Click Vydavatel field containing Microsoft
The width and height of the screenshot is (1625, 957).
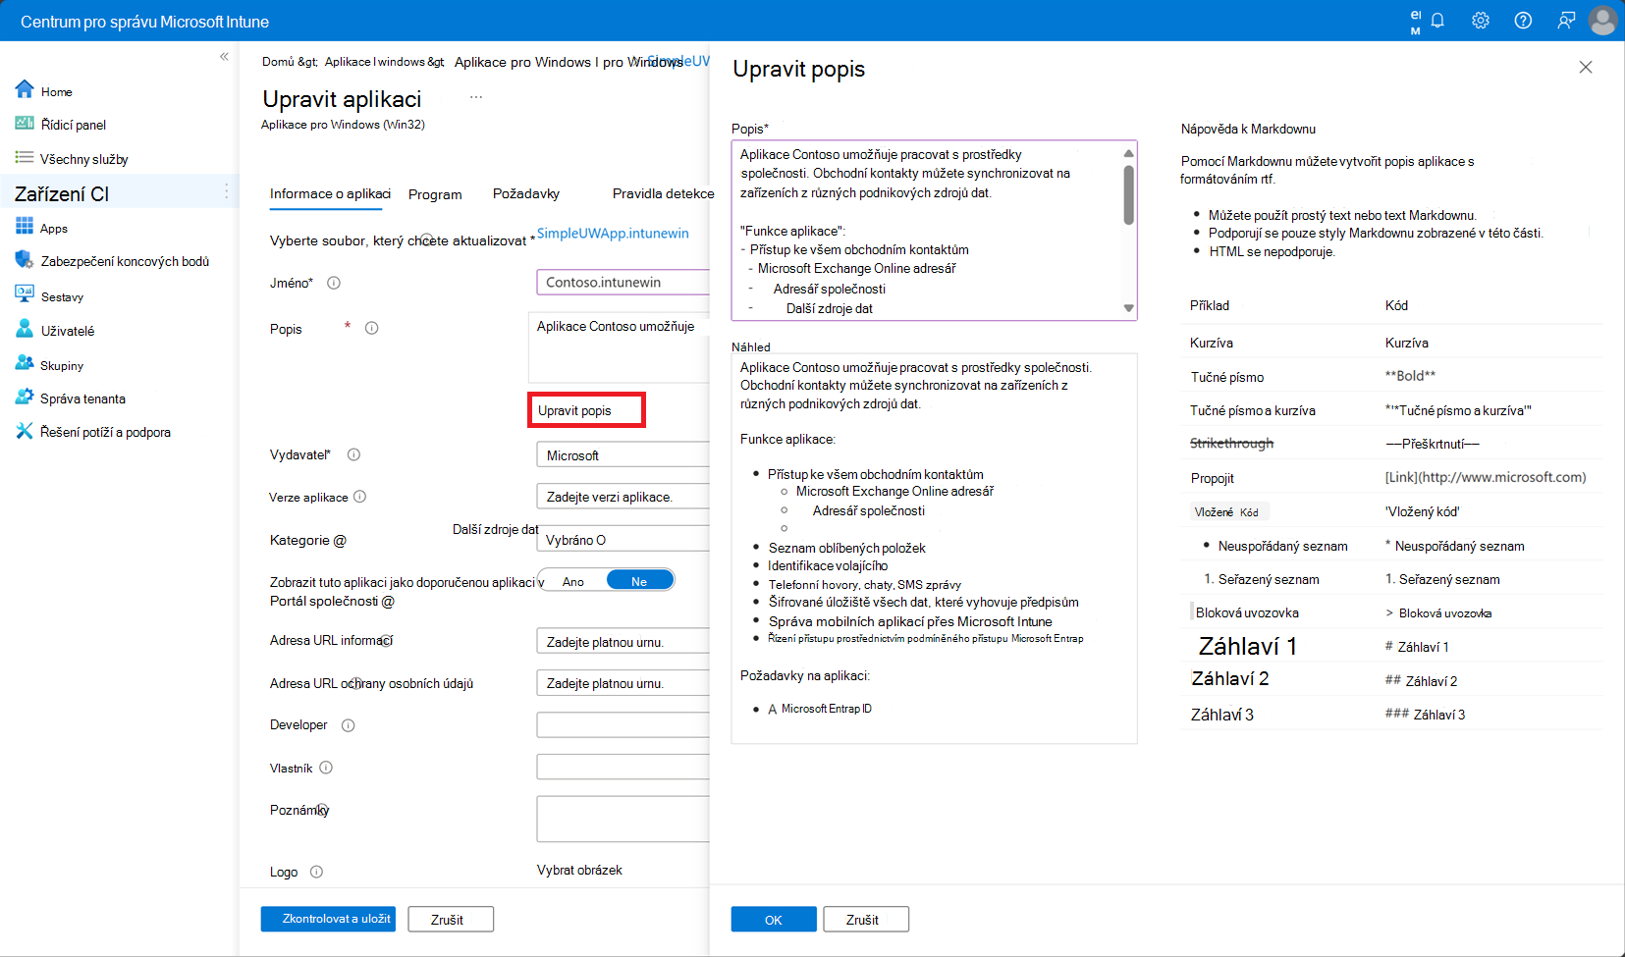623,454
